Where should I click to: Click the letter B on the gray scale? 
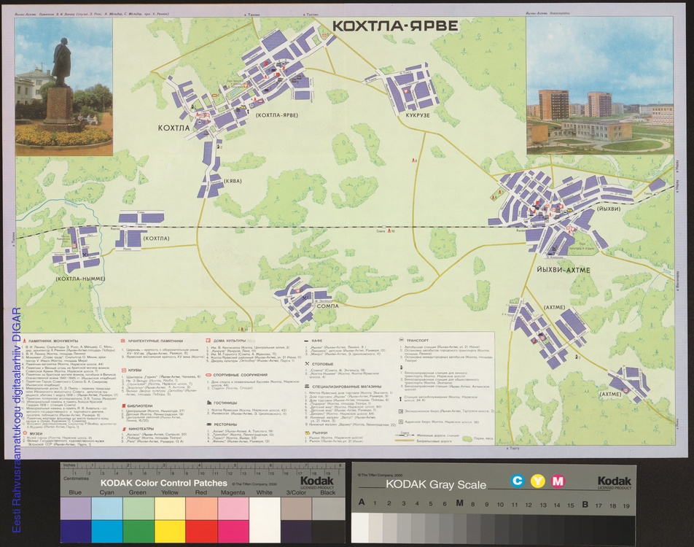click(585, 504)
